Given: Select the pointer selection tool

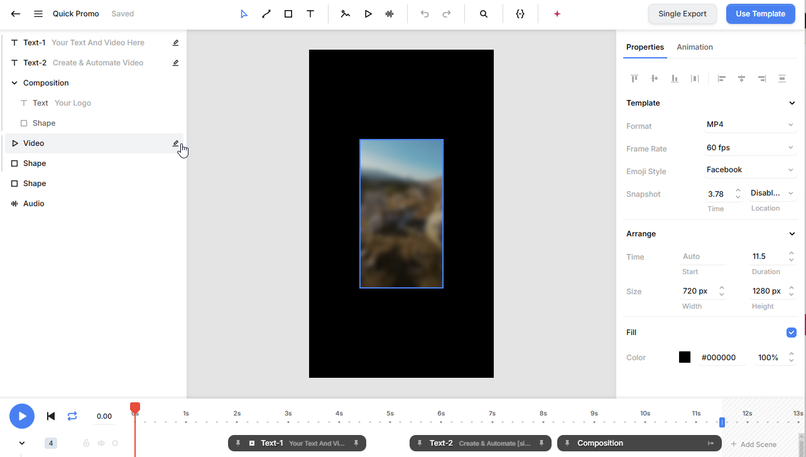Looking at the screenshot, I should pos(244,14).
